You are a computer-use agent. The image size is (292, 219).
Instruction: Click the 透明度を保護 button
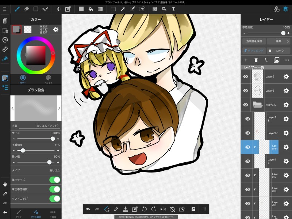point(254,41)
